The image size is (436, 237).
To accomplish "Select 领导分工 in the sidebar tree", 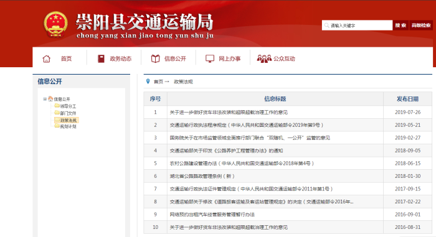I will (68, 106).
